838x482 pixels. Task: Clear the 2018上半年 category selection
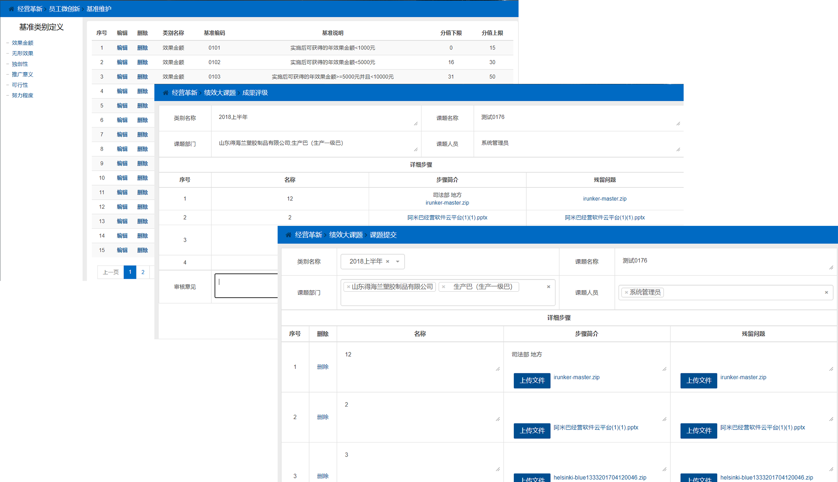pos(388,261)
